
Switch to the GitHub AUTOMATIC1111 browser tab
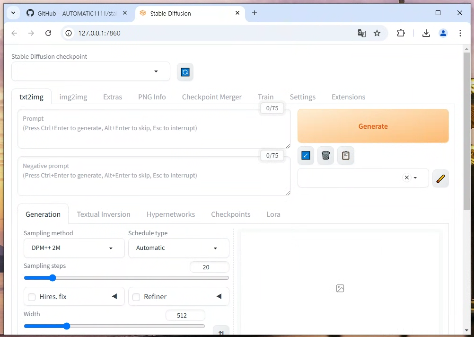[x=77, y=13]
